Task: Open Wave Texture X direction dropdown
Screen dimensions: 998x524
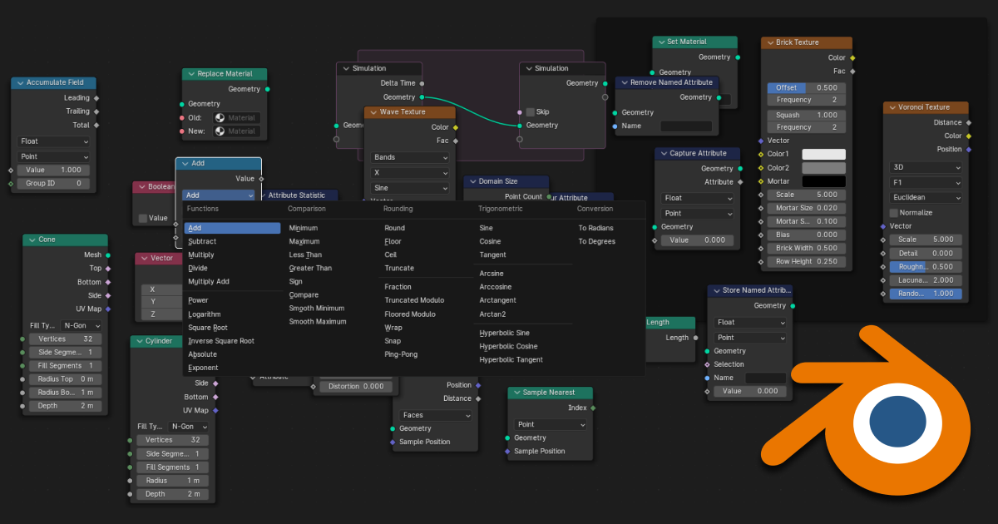Action: [410, 173]
